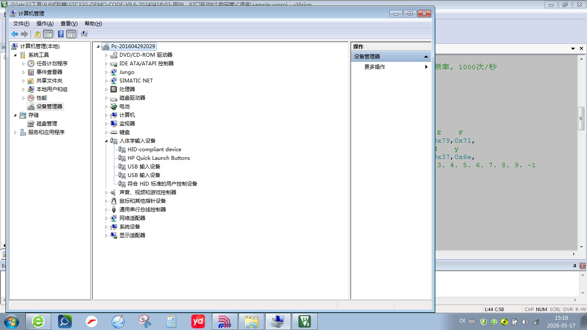This screenshot has height=330, width=587.
Task: Click the 声音、视频和游戏控制器 speaker icon
Action: point(114,192)
